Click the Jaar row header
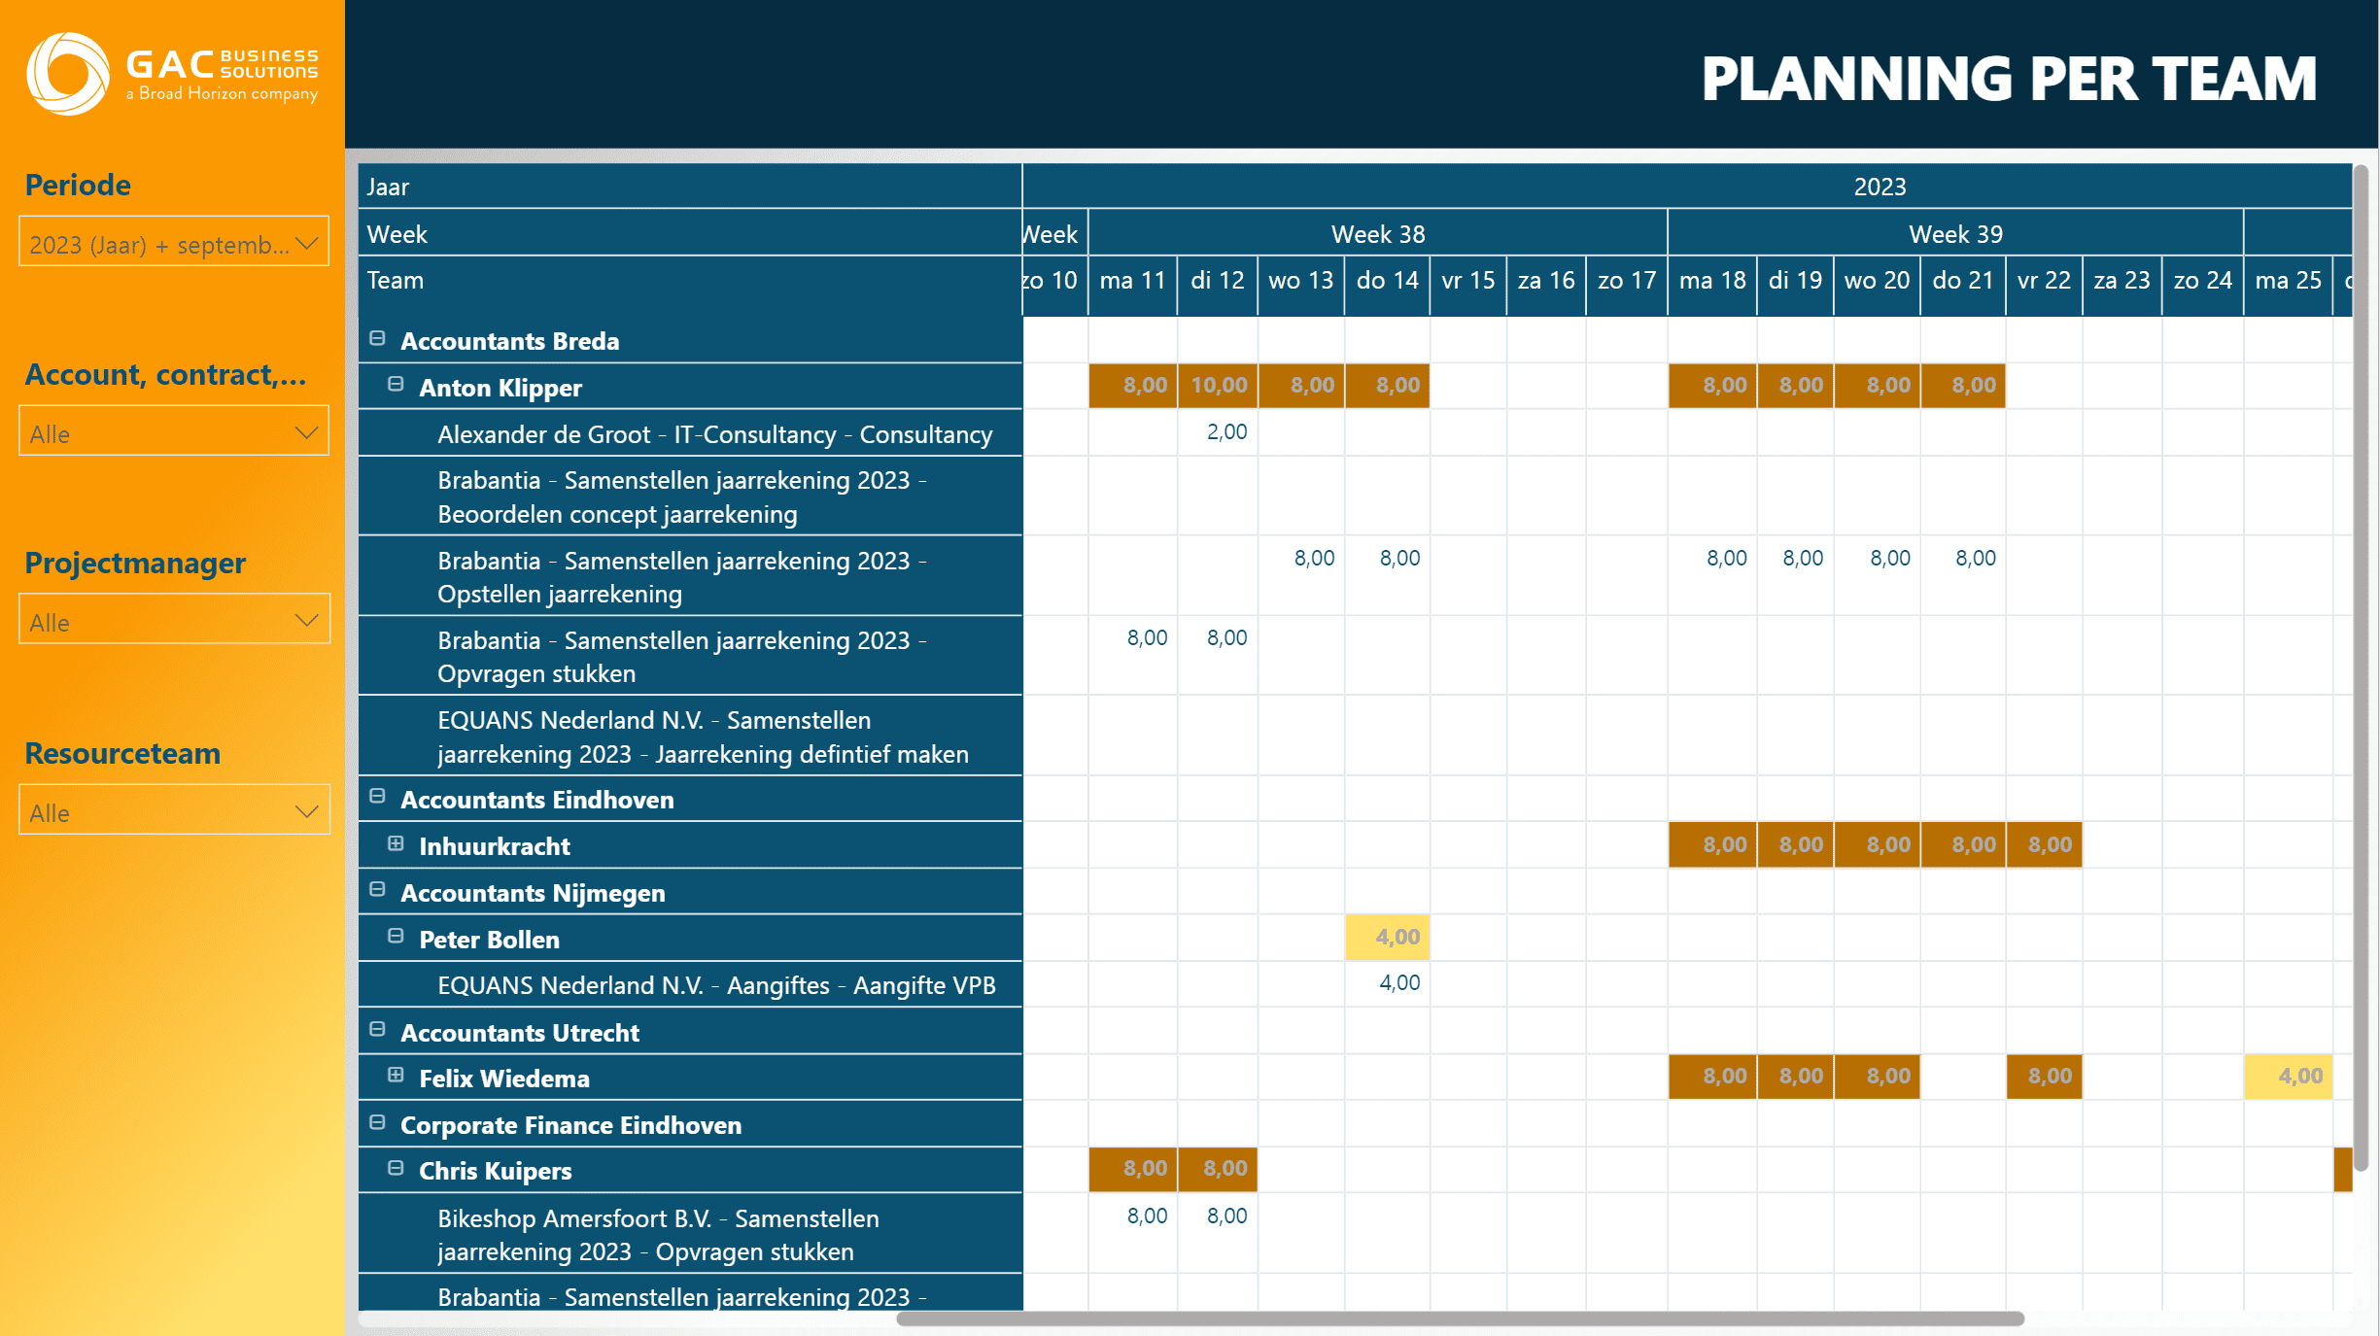 tap(690, 186)
